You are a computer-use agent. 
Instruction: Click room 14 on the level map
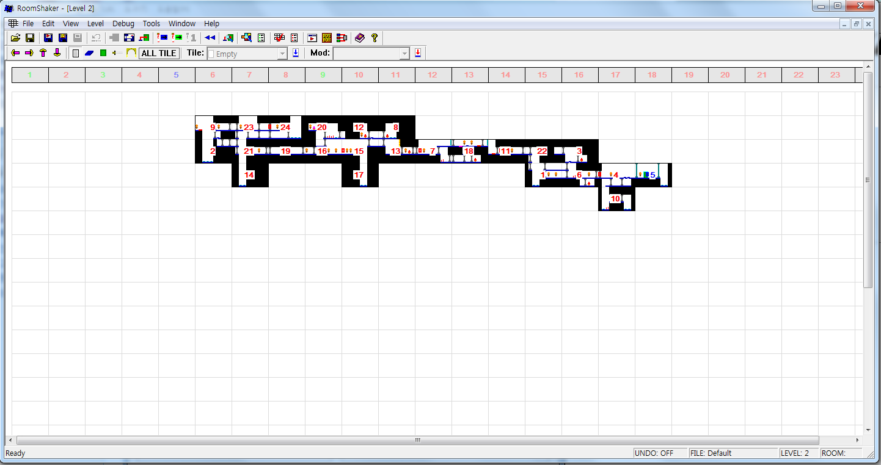[249, 175]
